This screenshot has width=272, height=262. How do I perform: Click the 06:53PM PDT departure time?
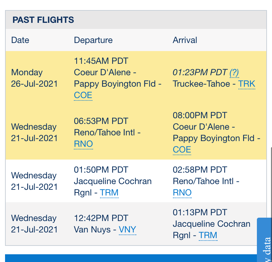(101, 121)
